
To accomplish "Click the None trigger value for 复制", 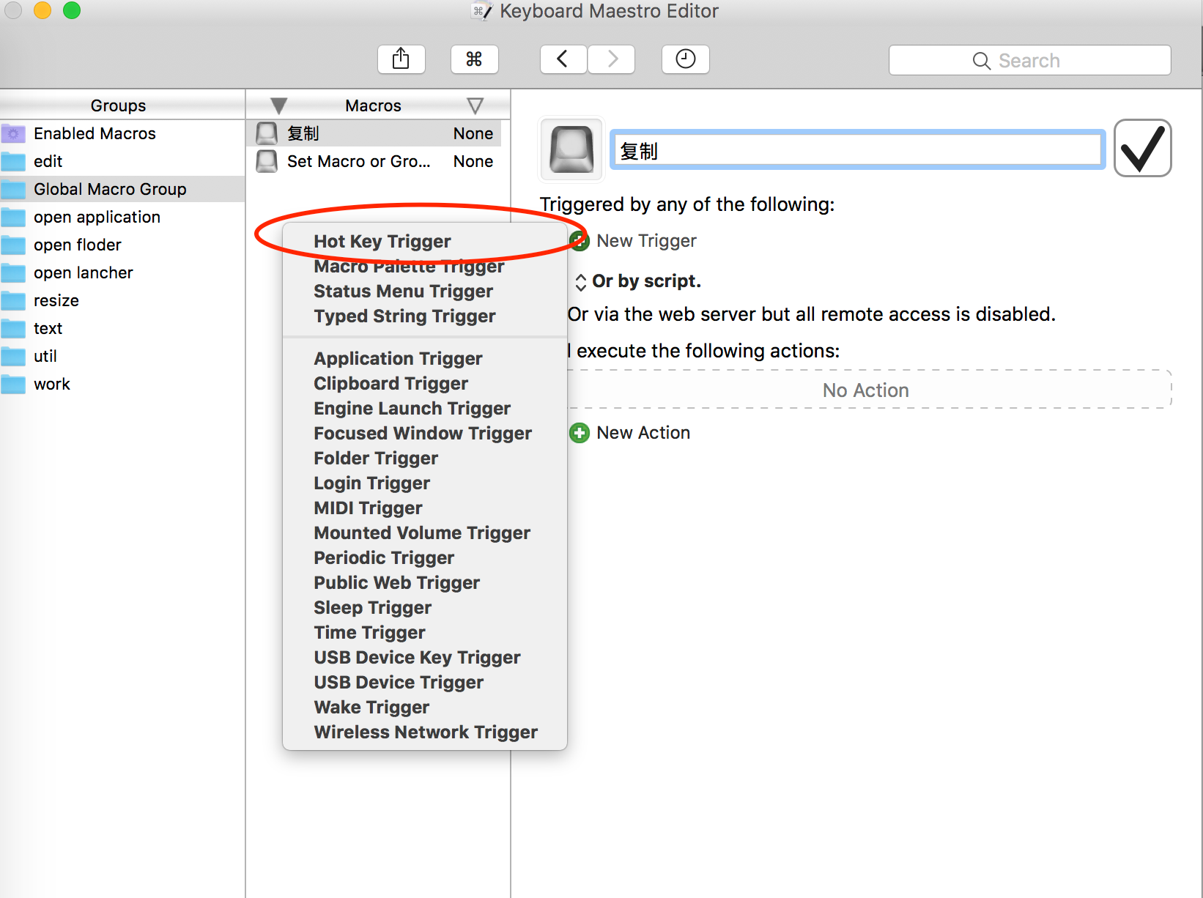I will click(473, 133).
